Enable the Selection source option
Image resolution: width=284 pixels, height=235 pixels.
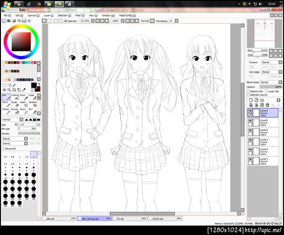pyautogui.click(x=248, y=95)
